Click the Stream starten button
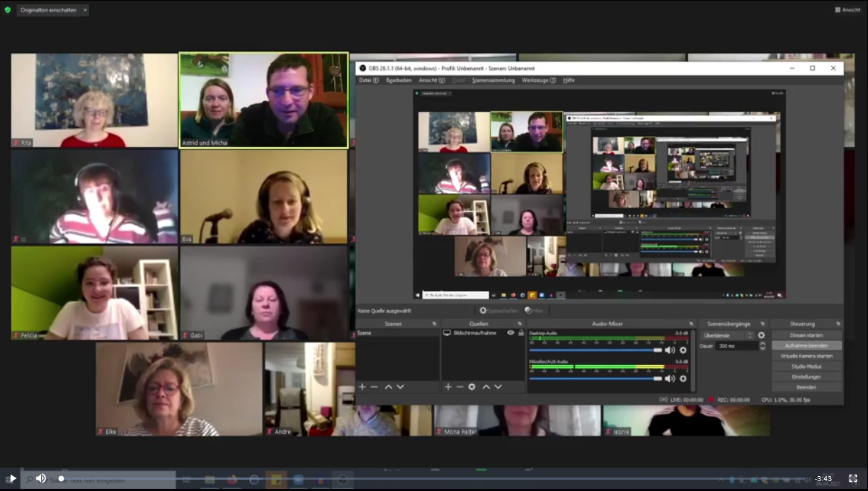 [806, 335]
